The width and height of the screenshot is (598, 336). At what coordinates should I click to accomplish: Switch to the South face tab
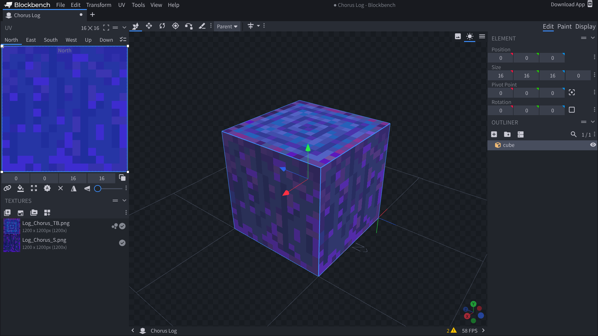click(50, 40)
